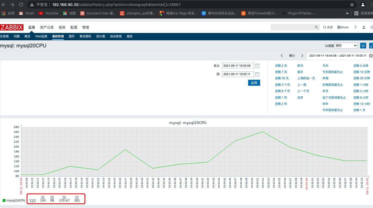Select the 去年 time range

(x=300, y=97)
